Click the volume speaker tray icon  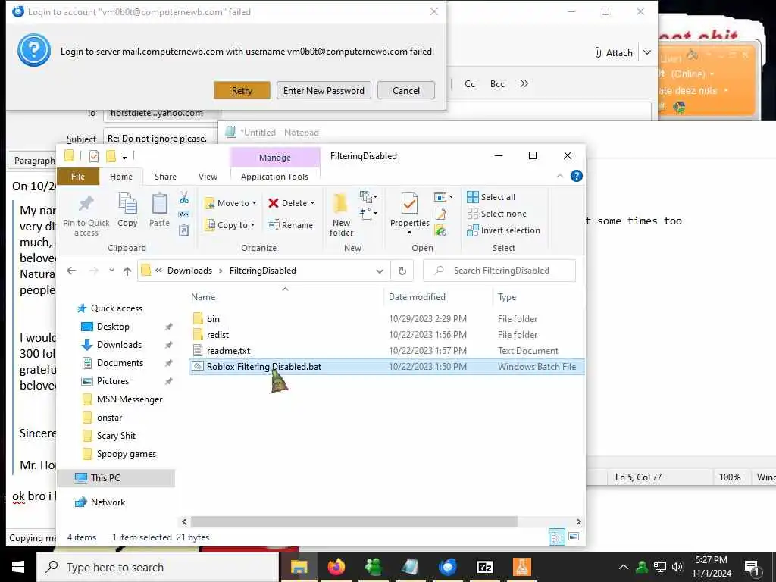tap(677, 567)
